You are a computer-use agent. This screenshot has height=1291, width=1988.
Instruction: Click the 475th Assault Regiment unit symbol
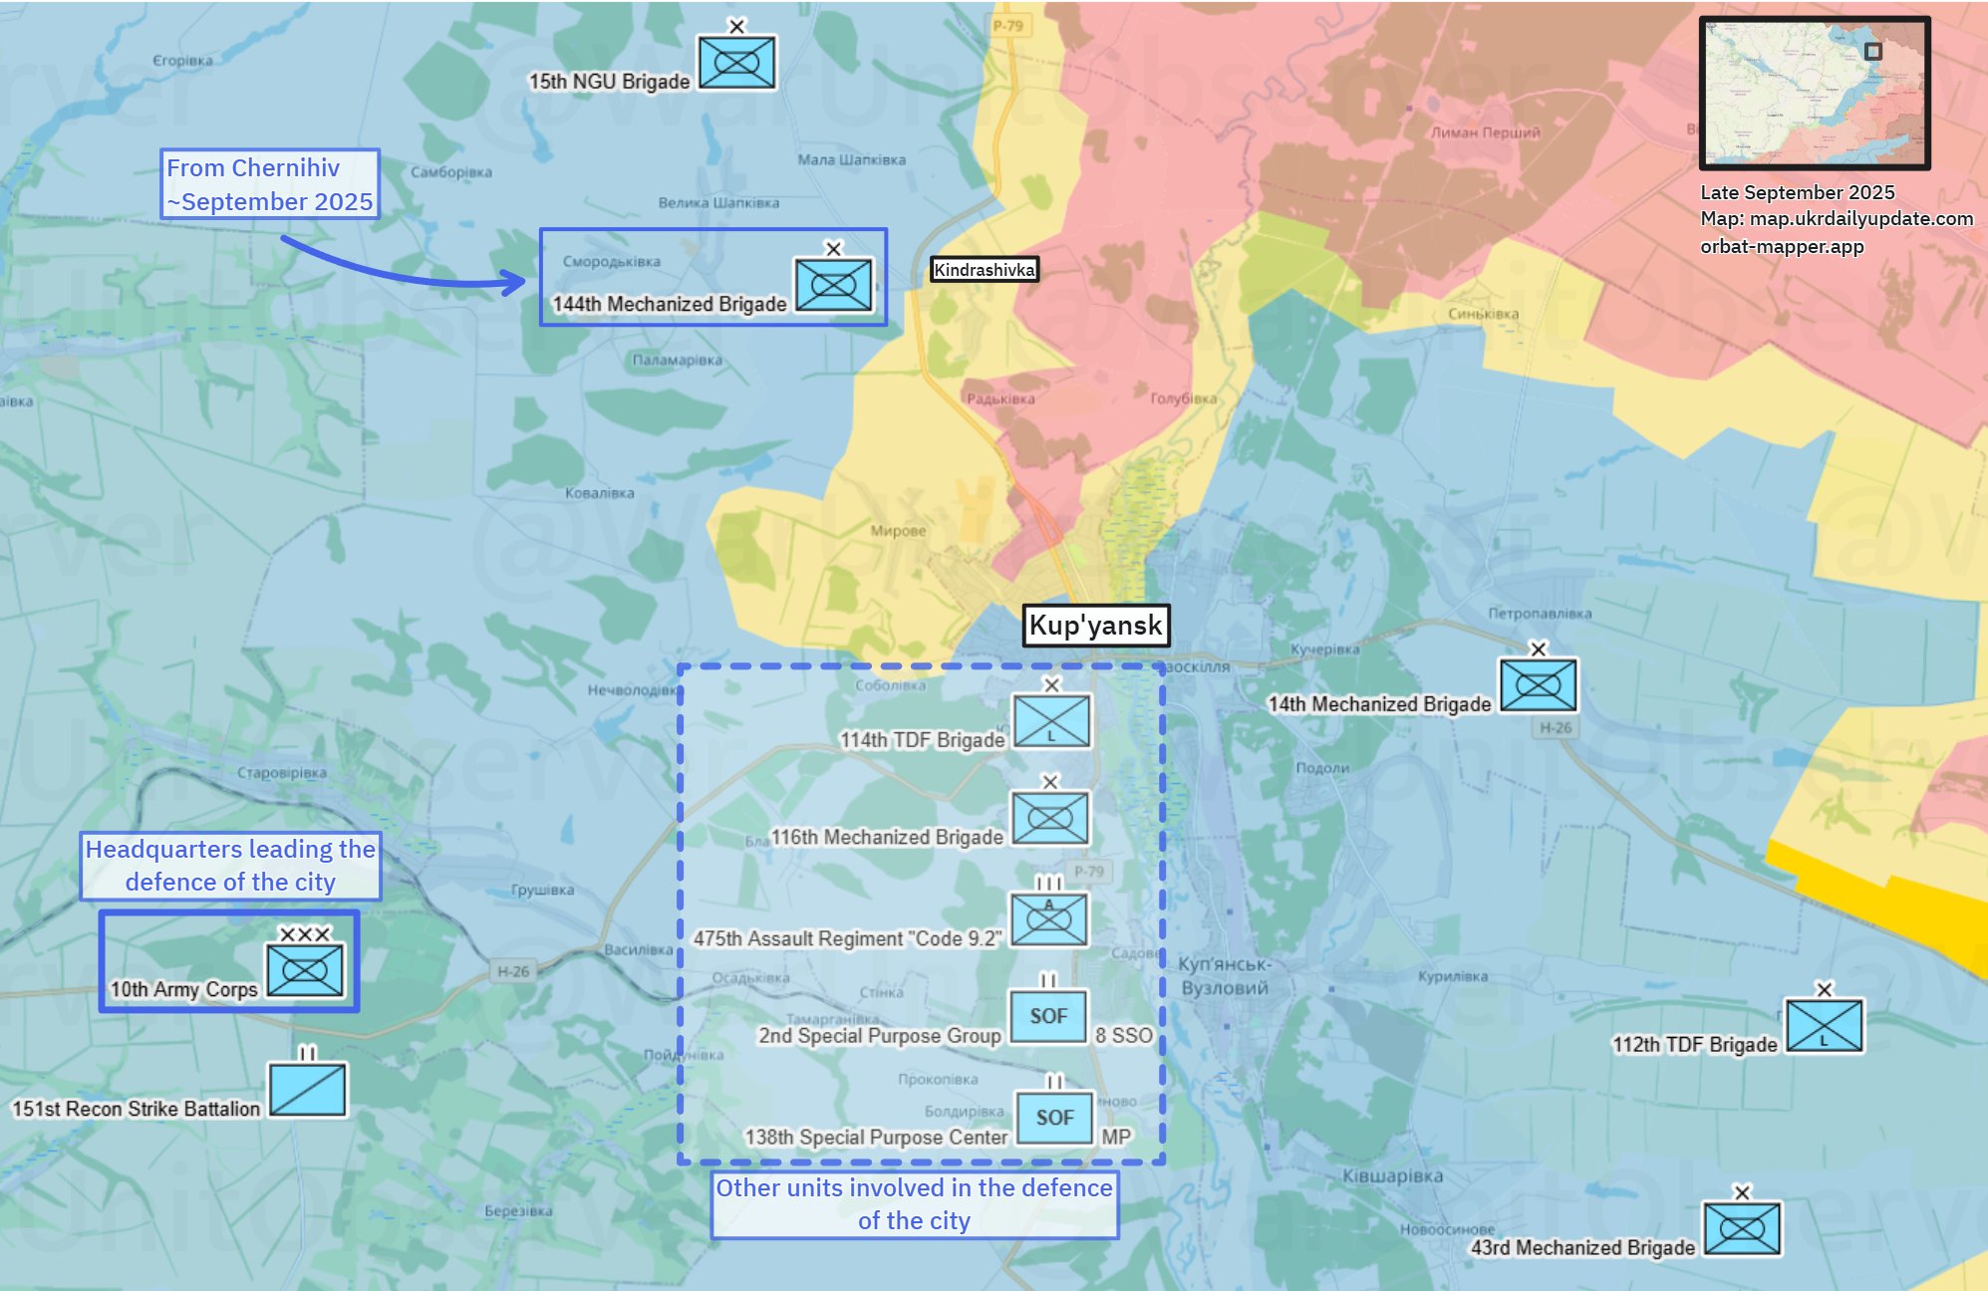(x=1048, y=919)
